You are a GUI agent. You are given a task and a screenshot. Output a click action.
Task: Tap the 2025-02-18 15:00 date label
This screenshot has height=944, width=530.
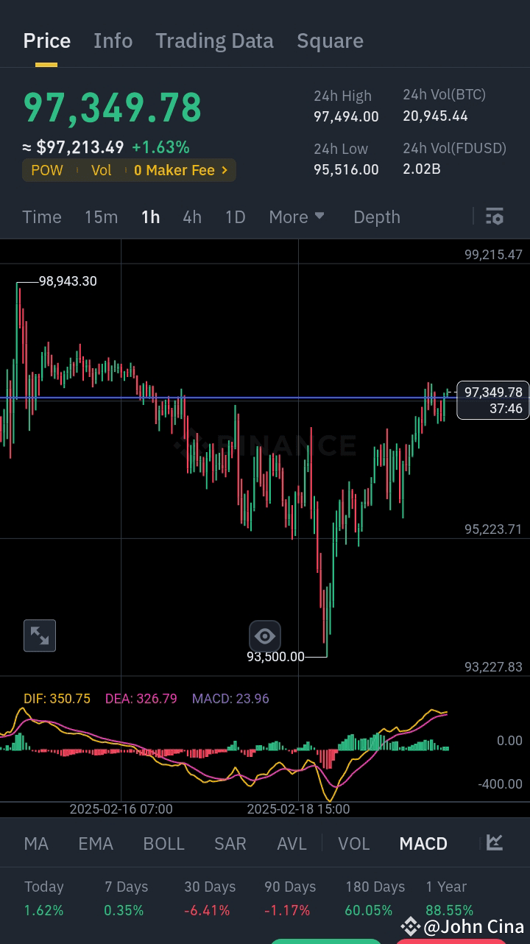pos(298,809)
